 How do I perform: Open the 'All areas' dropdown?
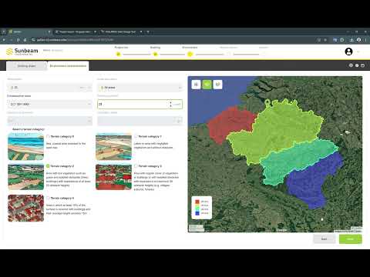point(140,88)
